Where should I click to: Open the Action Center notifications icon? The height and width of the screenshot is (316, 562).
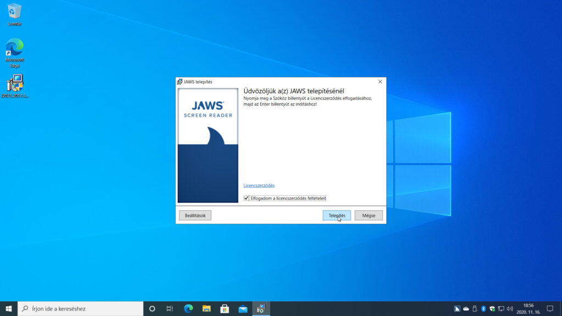click(550, 308)
